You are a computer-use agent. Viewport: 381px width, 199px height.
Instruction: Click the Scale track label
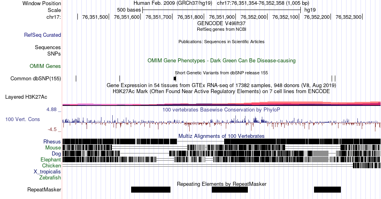[55, 10]
